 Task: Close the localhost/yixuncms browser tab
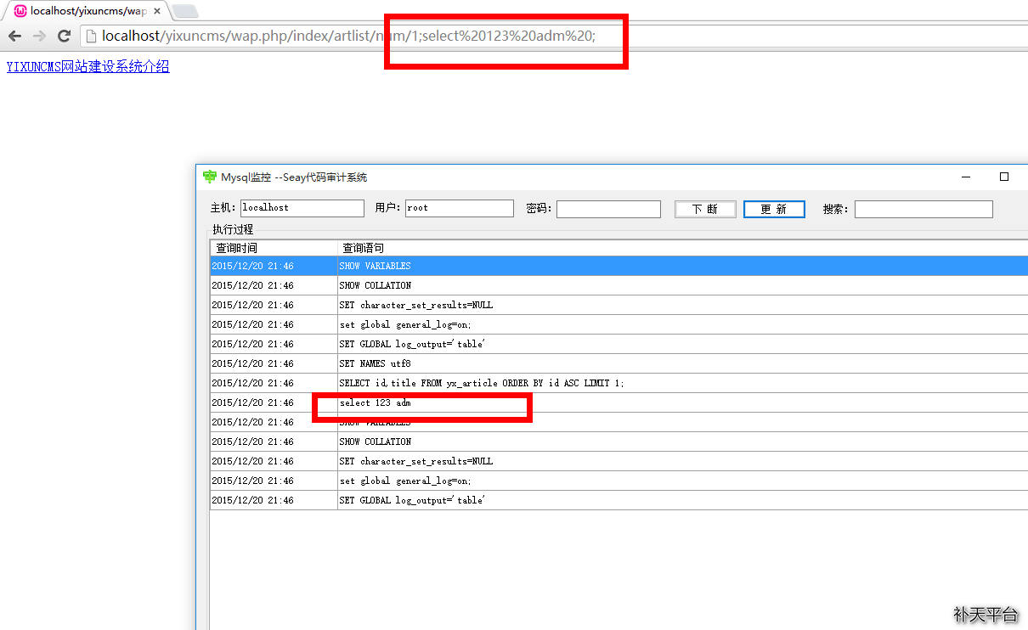(157, 11)
